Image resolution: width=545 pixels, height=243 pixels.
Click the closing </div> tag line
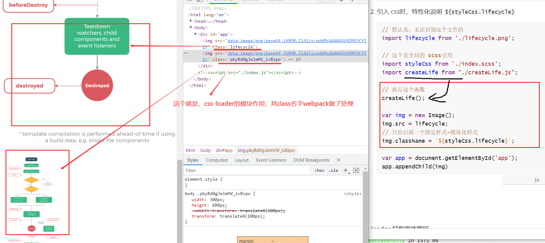[x=205, y=66]
